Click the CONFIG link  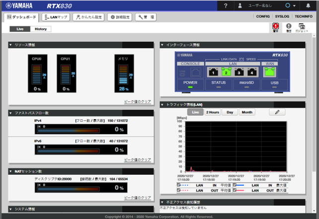pos(262,16)
